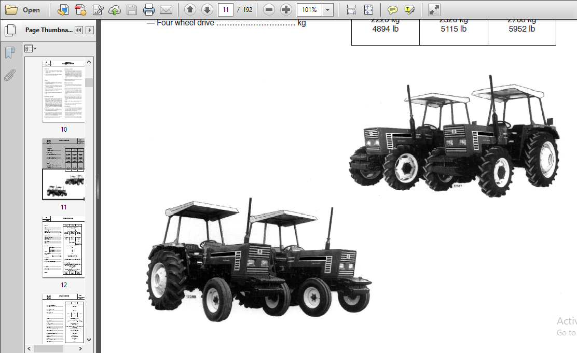Screen dimensions: 577x353
Task: Click the upload to cloud icon
Action: [115, 10]
